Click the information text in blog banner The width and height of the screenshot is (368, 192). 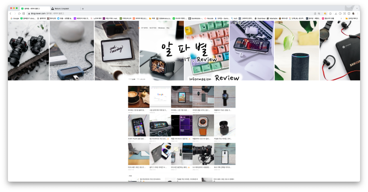(200, 79)
